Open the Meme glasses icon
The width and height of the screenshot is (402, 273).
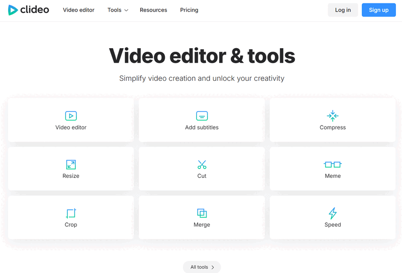point(333,165)
